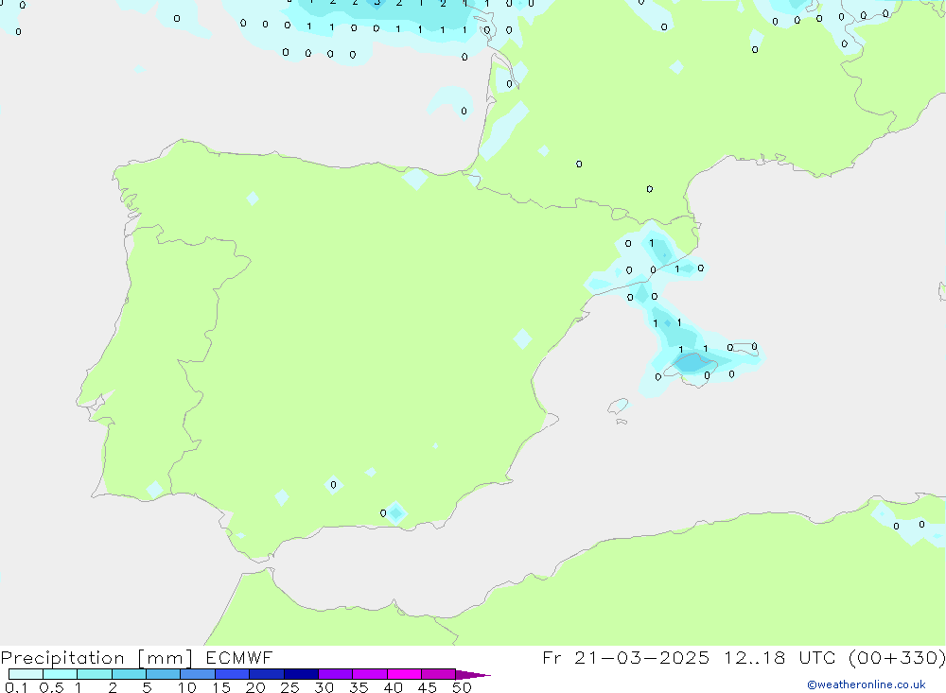Image resolution: width=946 pixels, height=693 pixels.
Task: Click the '0.5' legend scale label
Action: click(51, 687)
